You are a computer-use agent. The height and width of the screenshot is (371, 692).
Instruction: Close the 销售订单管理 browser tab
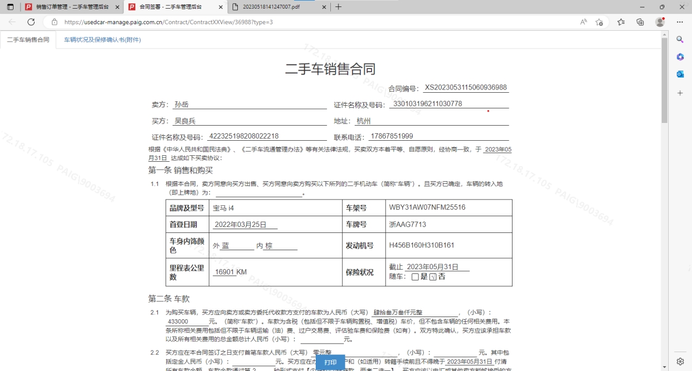116,7
